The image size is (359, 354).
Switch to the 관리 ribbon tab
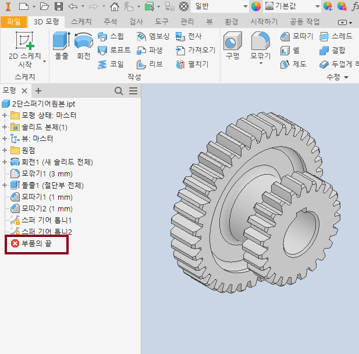187,22
